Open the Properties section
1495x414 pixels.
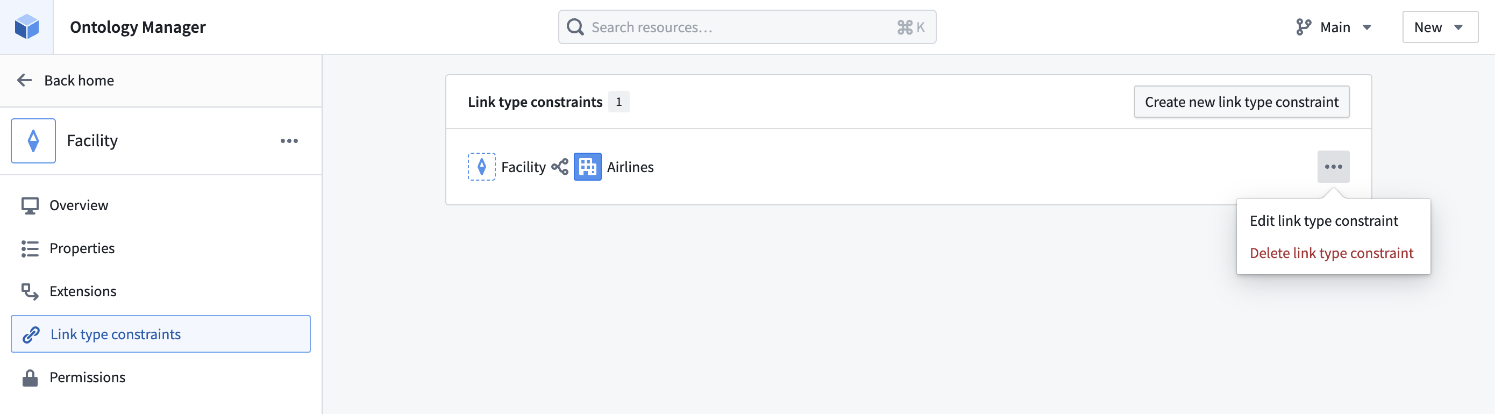[x=161, y=248]
